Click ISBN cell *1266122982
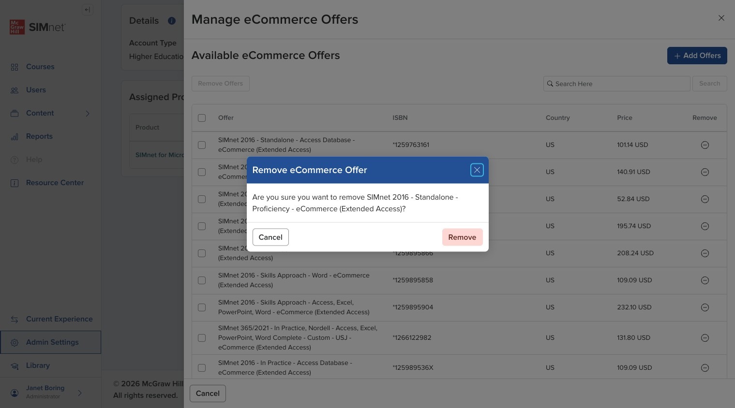This screenshot has height=408, width=735. click(x=412, y=338)
